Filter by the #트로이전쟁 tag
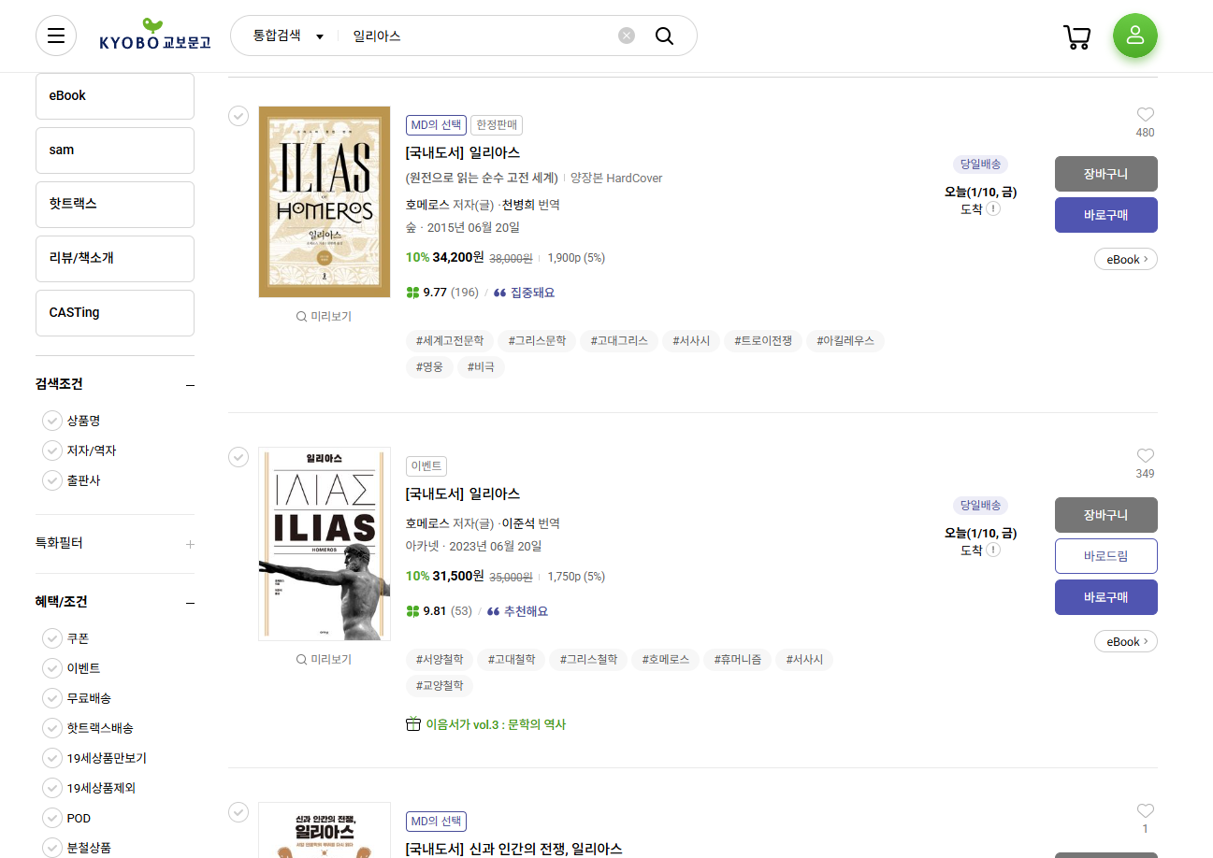 tap(763, 341)
